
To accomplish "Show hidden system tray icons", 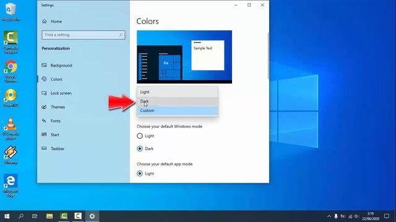I will tap(329, 216).
